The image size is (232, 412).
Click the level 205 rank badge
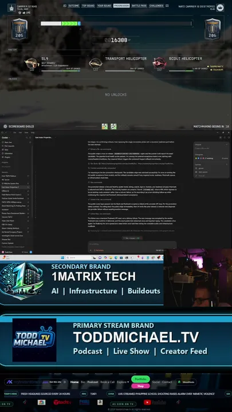19,29
